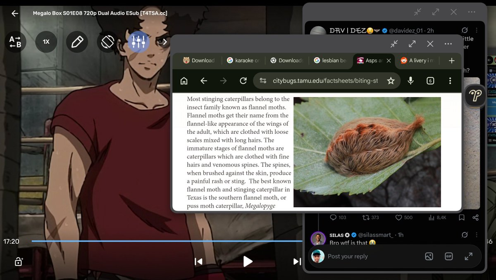The height and width of the screenshot is (280, 496).
Task: View post analytics showing 8,4K
Action: pyautogui.click(x=437, y=217)
